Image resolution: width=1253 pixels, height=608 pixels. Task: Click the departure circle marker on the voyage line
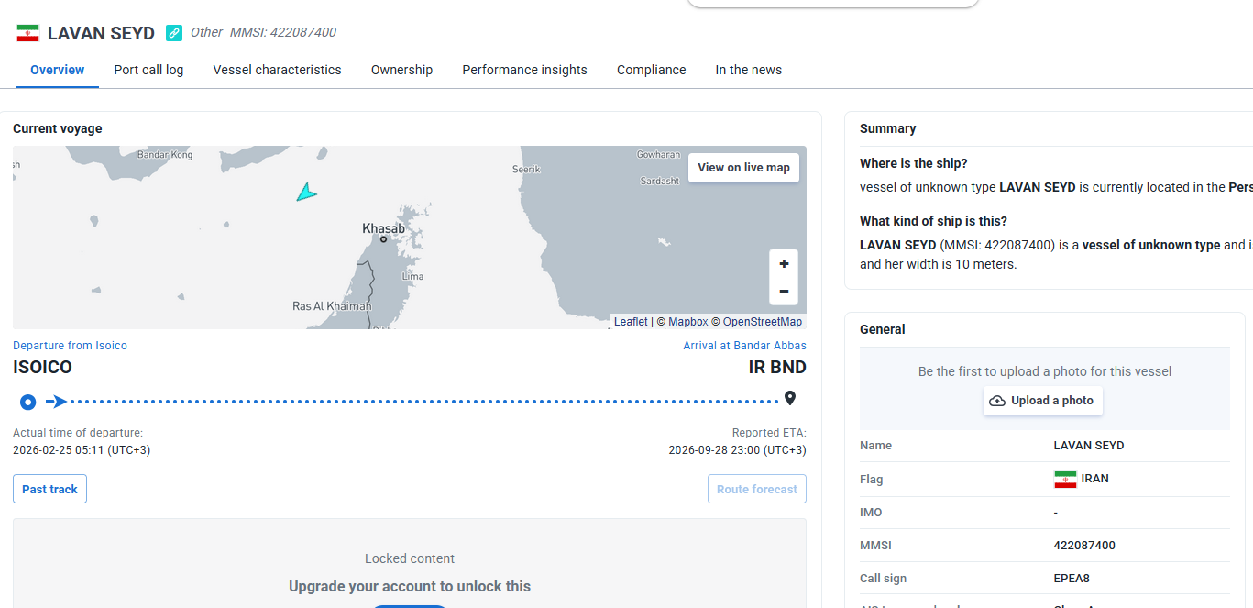click(28, 402)
